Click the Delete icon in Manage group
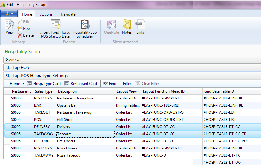 20,35
